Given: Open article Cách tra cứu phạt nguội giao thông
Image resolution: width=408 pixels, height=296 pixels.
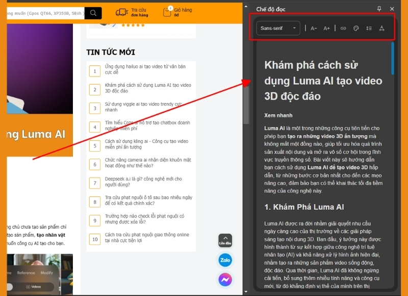Looking at the screenshot, I should point(147,237).
